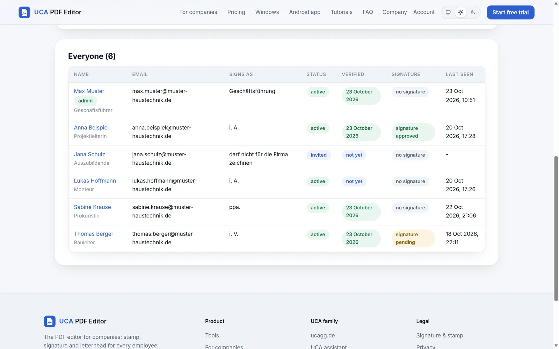Open Anna Beispiel's profile link
559x349 pixels.
tap(91, 128)
